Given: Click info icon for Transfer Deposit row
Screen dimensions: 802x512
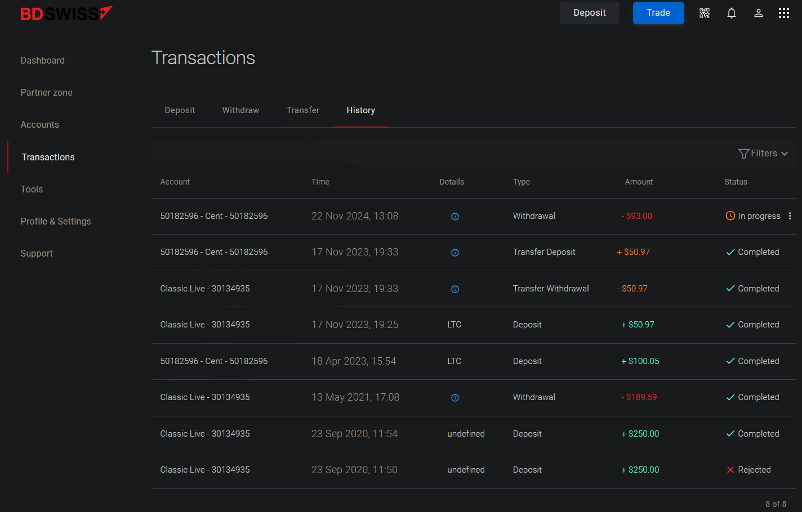Looking at the screenshot, I should tap(455, 253).
